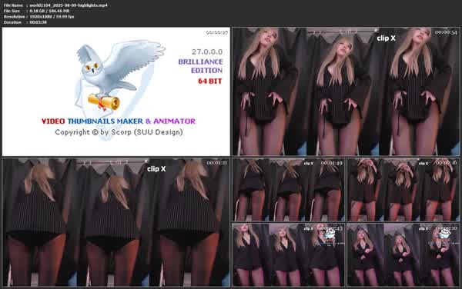Click the cartoon sticker in 00:02:43 thumbnail

(329, 234)
